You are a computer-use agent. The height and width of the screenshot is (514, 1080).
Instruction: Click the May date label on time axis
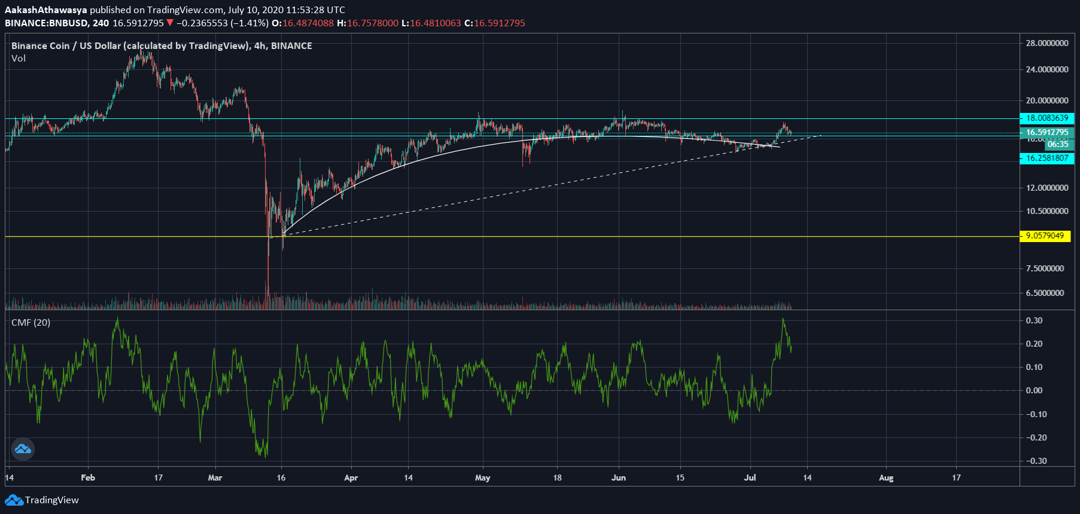tap(482, 478)
